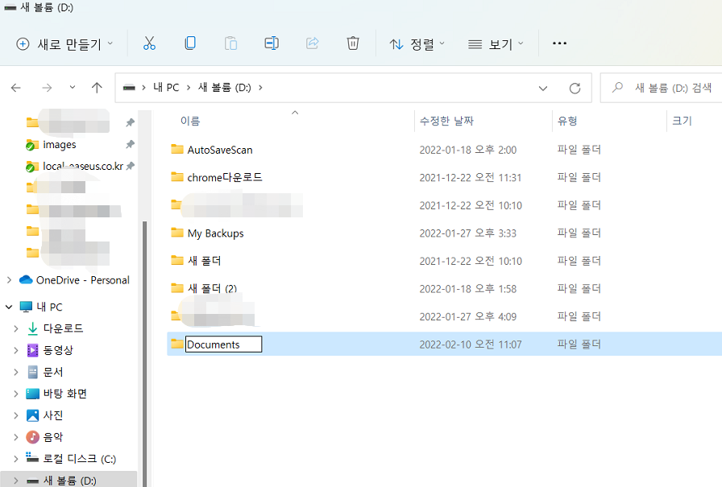The width and height of the screenshot is (722, 487).
Task: Click the Rename icon in the toolbar
Action: 272,43
